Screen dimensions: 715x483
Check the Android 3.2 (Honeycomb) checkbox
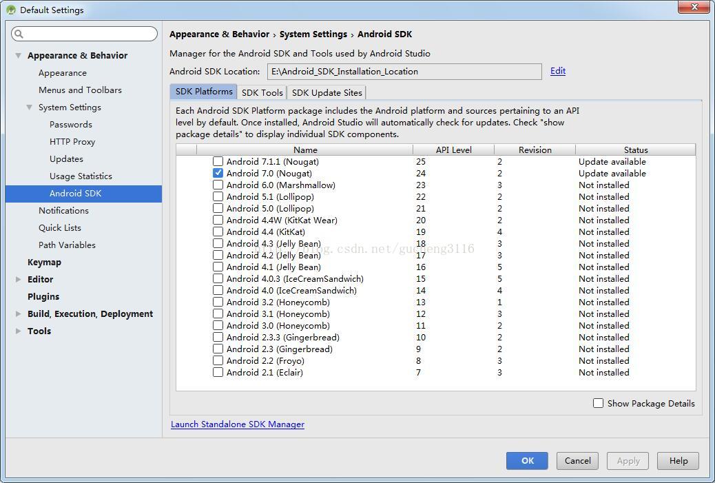(x=218, y=302)
